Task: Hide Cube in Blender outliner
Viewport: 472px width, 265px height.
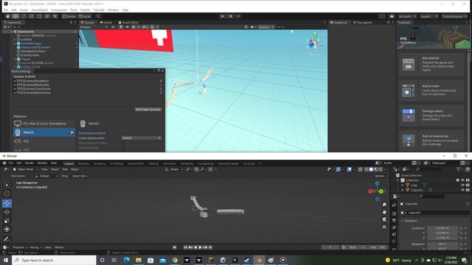Action: tap(462, 185)
